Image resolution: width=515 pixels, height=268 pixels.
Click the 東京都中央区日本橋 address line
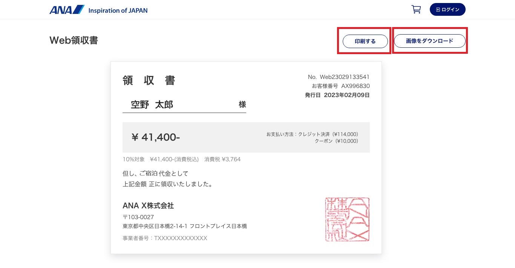(185, 226)
